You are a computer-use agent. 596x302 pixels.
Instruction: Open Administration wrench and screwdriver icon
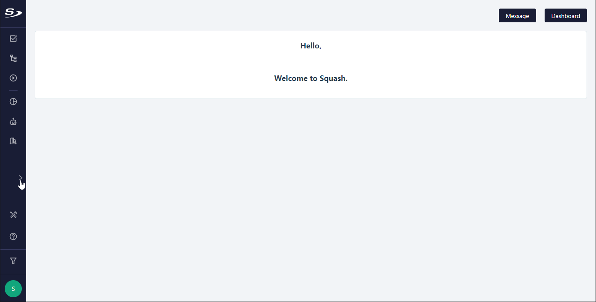[13, 215]
